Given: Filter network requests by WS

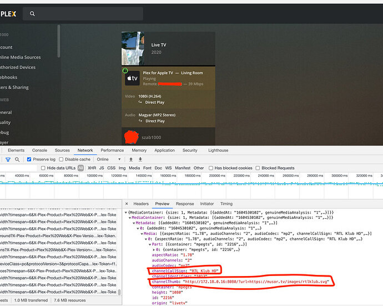Looking at the screenshot, I should coord(169,168).
